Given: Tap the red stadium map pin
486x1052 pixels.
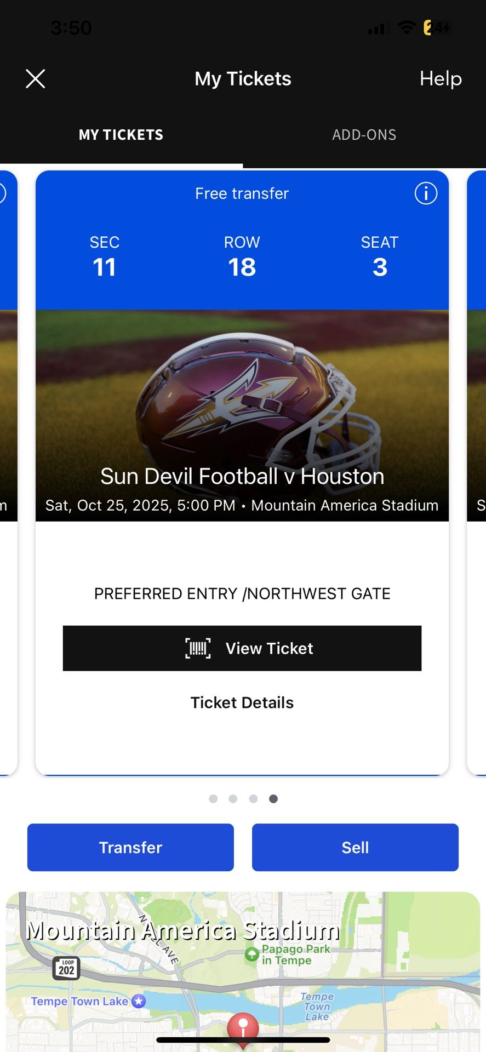Looking at the screenshot, I should pos(243,1026).
